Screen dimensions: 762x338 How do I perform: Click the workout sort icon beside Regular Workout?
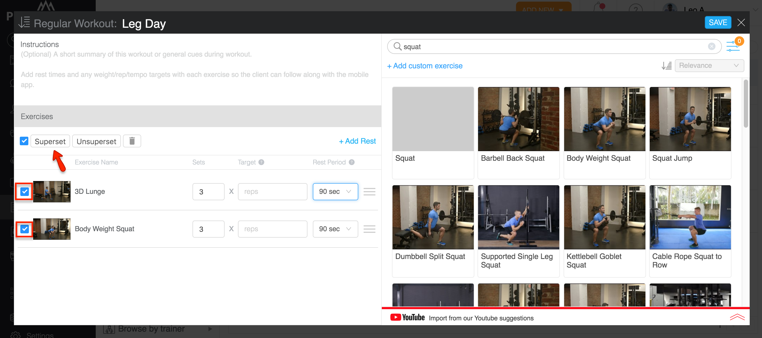pos(24,22)
